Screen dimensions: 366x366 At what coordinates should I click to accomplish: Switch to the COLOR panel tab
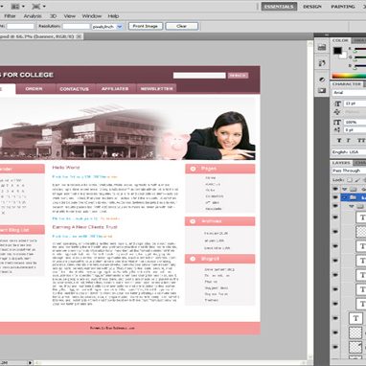click(x=340, y=40)
